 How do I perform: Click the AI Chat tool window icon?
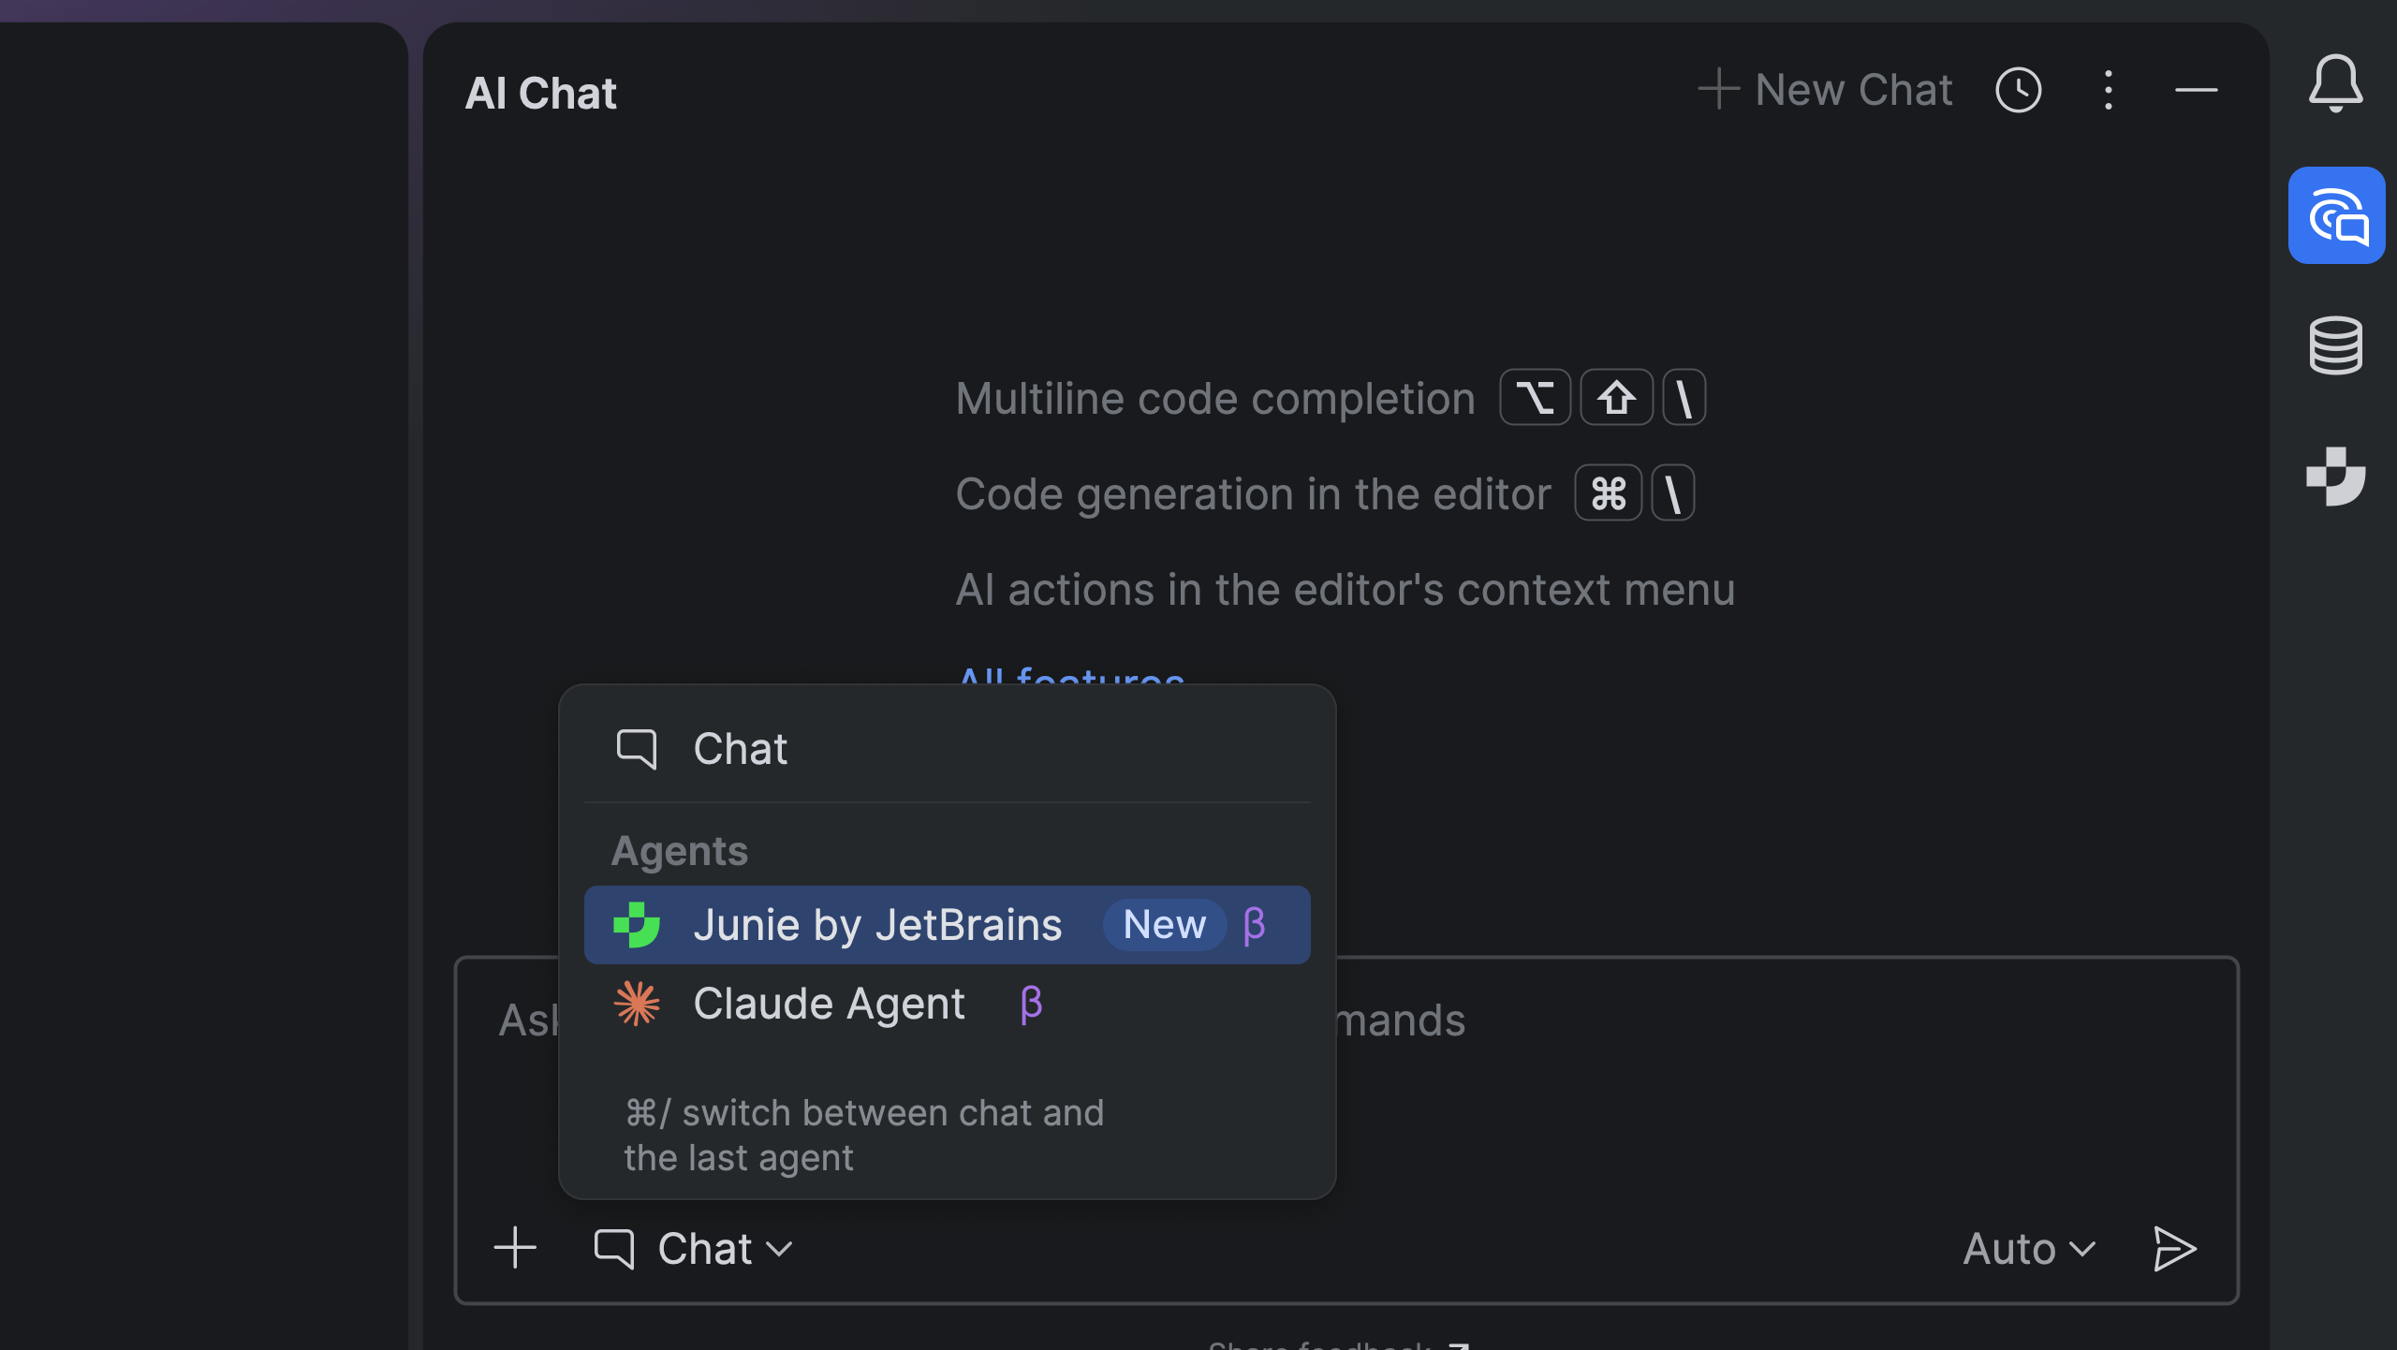tap(2335, 215)
